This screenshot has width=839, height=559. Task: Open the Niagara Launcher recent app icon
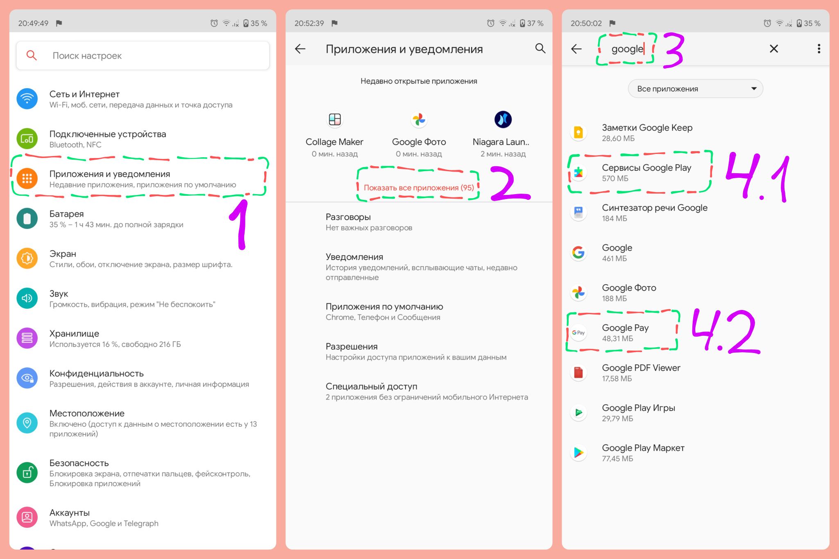pos(503,120)
